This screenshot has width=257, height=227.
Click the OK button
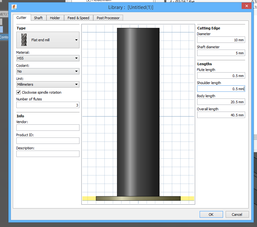point(211,214)
